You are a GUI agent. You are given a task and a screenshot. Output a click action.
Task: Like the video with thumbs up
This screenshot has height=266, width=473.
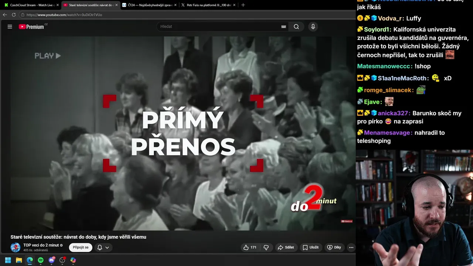click(250, 248)
